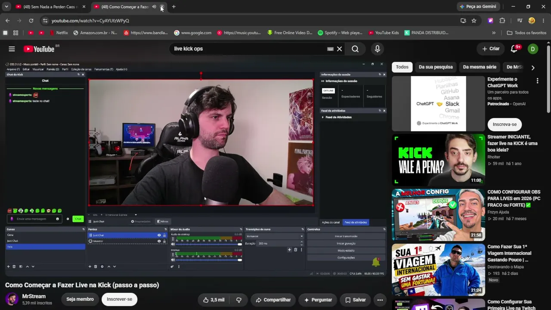Open the install app icon in address bar
The image size is (551, 310).
coord(463,21)
